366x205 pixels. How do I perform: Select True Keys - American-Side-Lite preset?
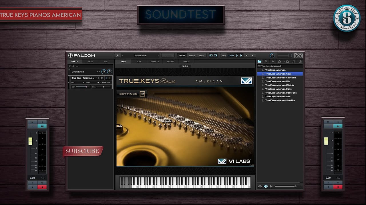point(280,100)
